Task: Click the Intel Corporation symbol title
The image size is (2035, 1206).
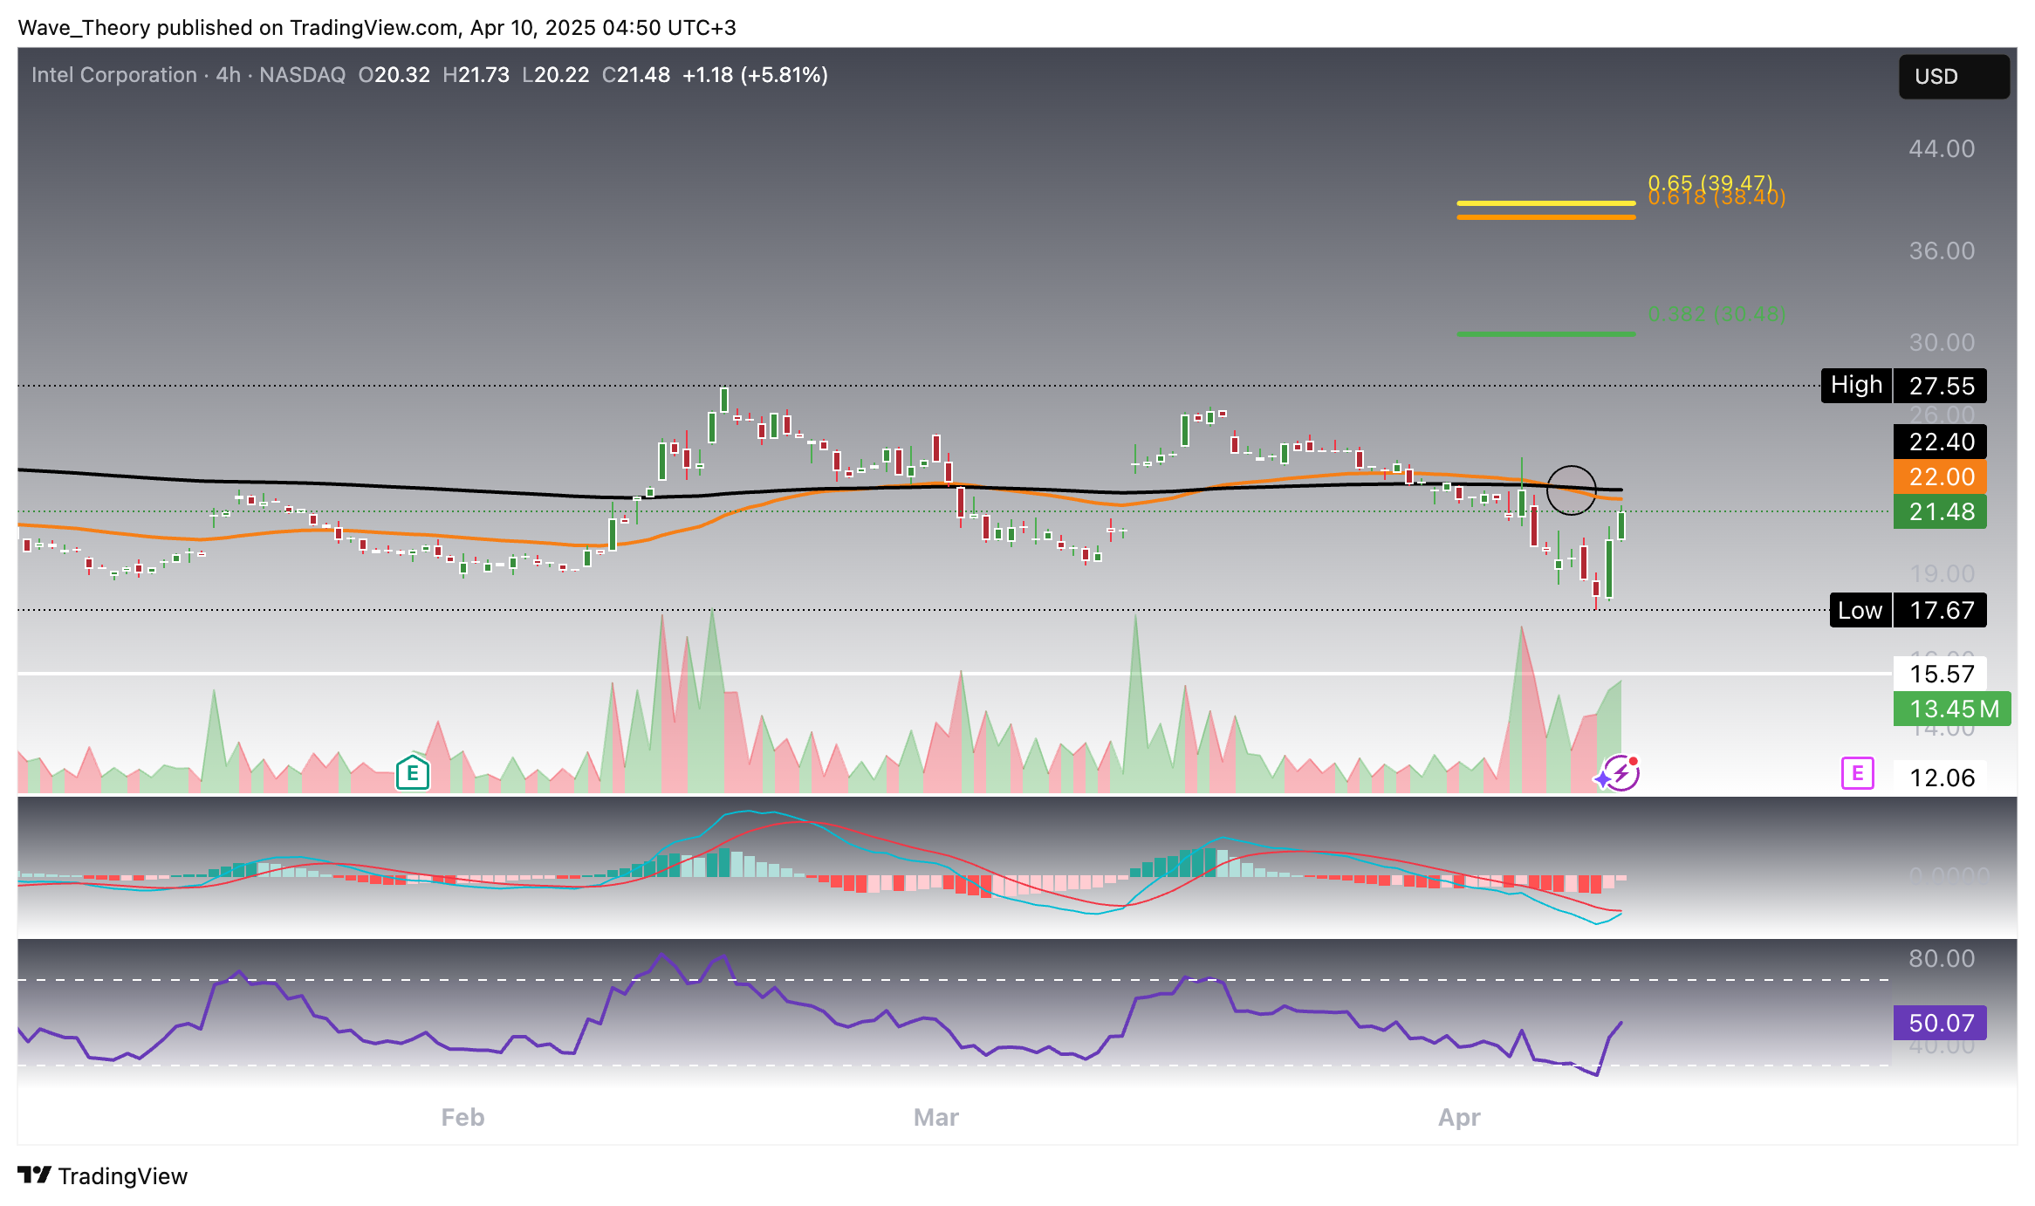Action: point(114,75)
